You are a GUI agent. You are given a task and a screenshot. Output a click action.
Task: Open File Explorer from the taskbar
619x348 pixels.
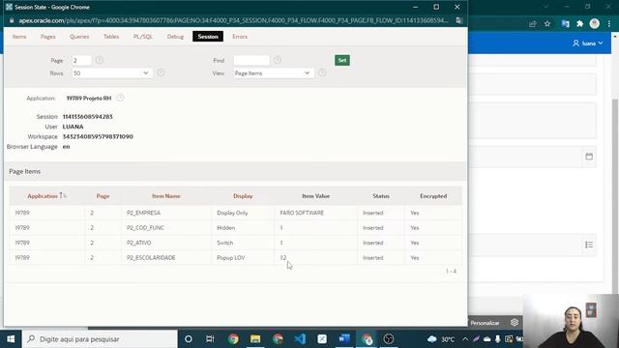tap(255, 339)
